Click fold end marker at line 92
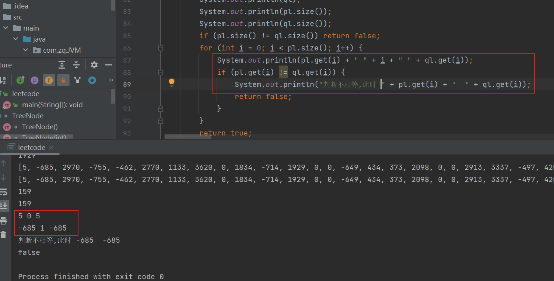The height and width of the screenshot is (281, 554). (x=160, y=121)
